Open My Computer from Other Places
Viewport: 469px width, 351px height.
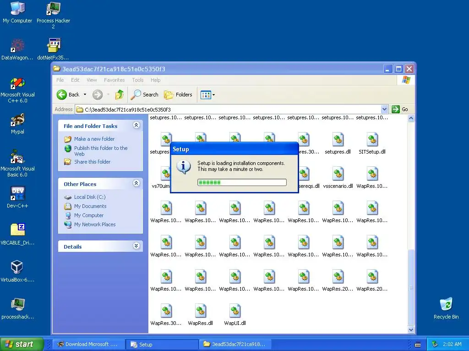(88, 215)
